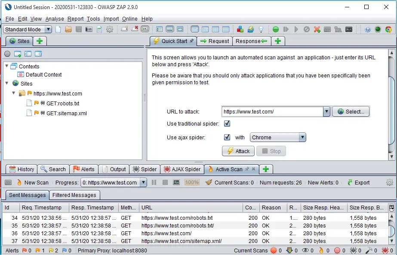Select GET:robots.txt in Sites tree

[x=63, y=103]
